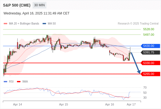Screen dimensions: 161x109
Task: Click the black 5391.75 current price tag
Action: pos(150,52)
